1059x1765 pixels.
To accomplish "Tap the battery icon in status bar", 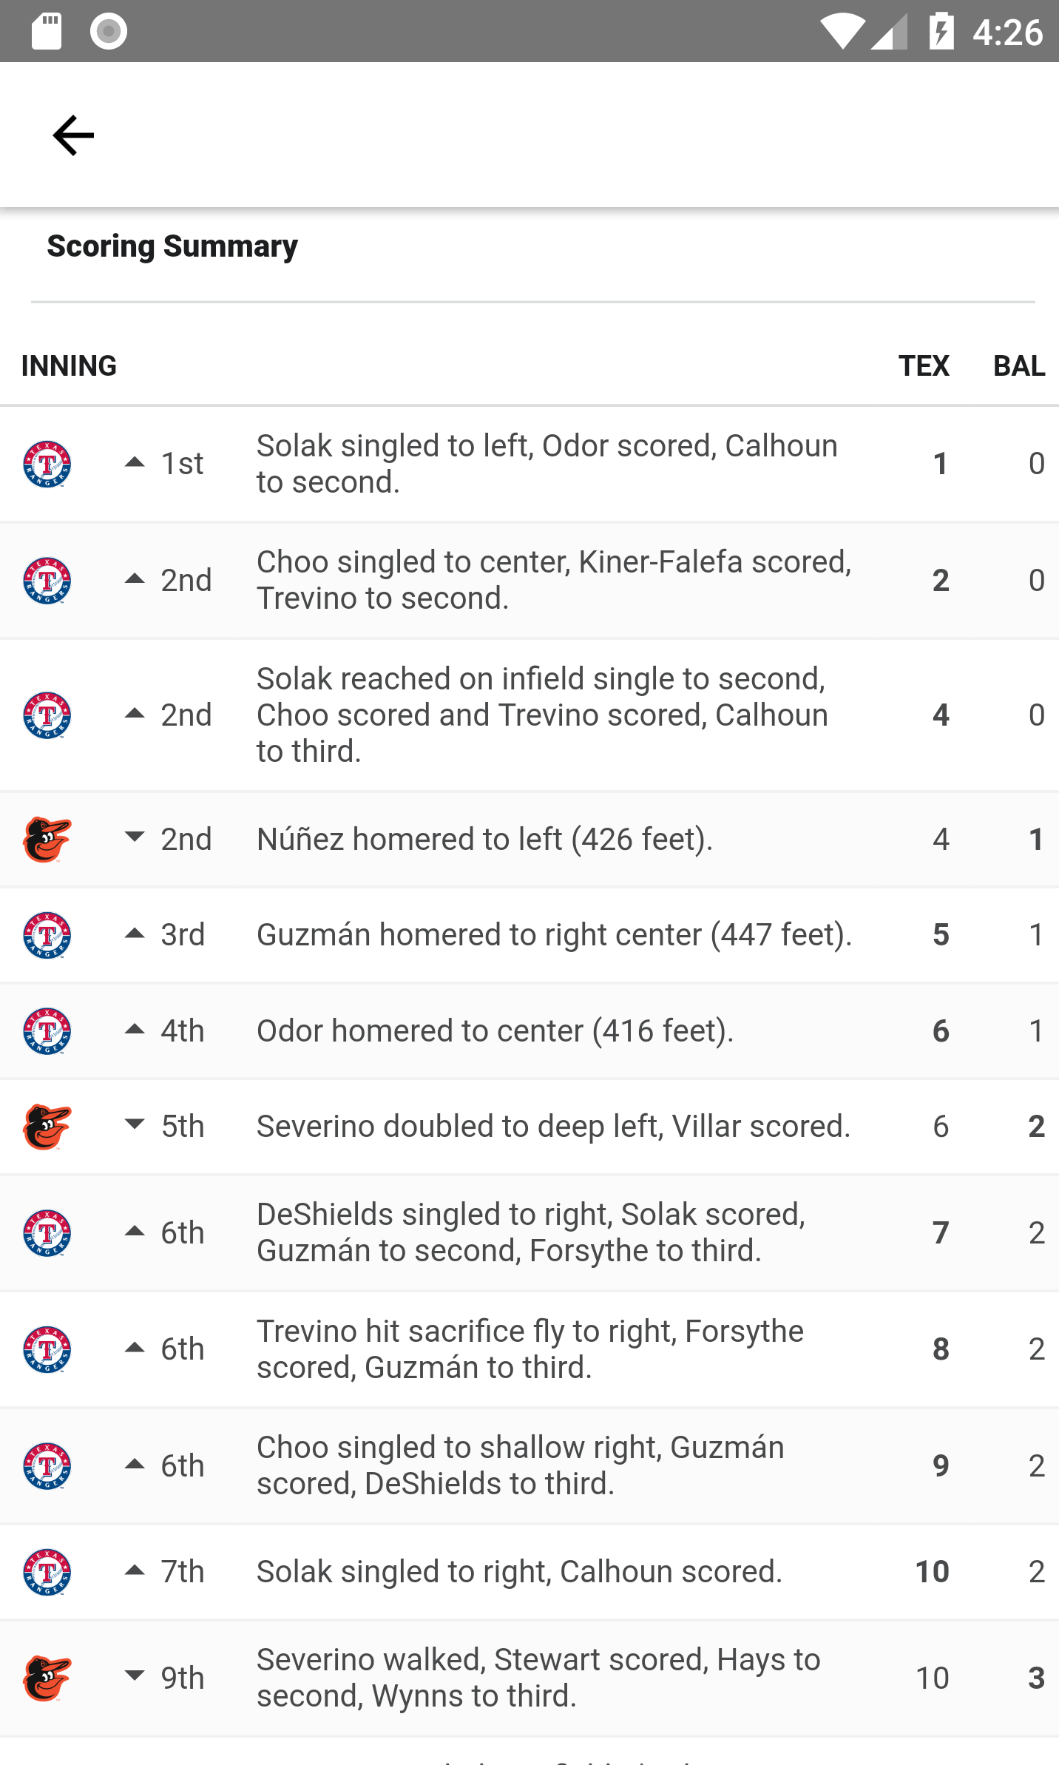I will 941,31.
